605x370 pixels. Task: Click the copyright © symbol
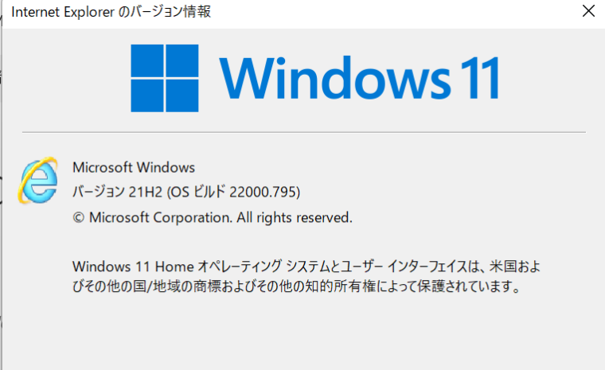78,217
